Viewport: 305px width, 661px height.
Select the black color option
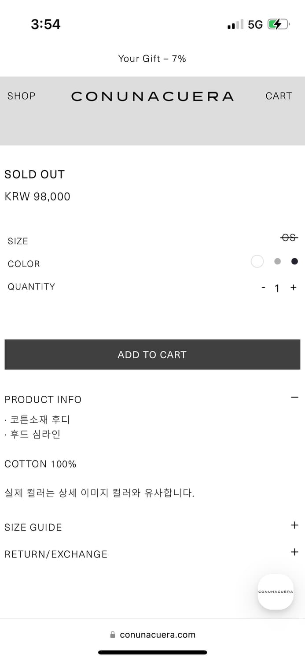click(294, 261)
